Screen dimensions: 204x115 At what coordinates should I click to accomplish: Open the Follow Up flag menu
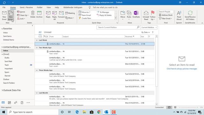153,16
